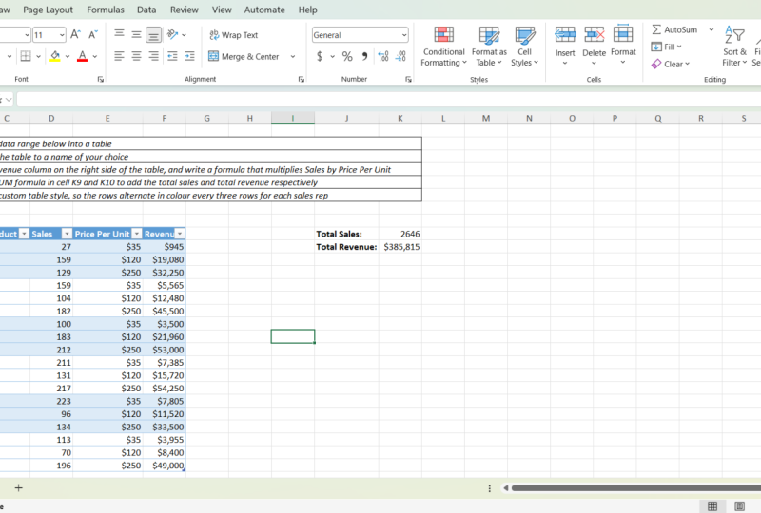Image resolution: width=761 pixels, height=513 pixels.
Task: Add a new sheet with plus button
Action: [18, 487]
